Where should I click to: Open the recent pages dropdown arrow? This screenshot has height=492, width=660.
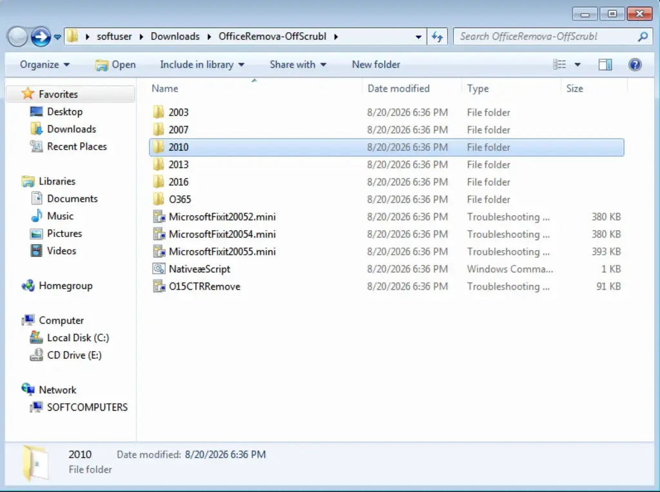[x=57, y=37]
